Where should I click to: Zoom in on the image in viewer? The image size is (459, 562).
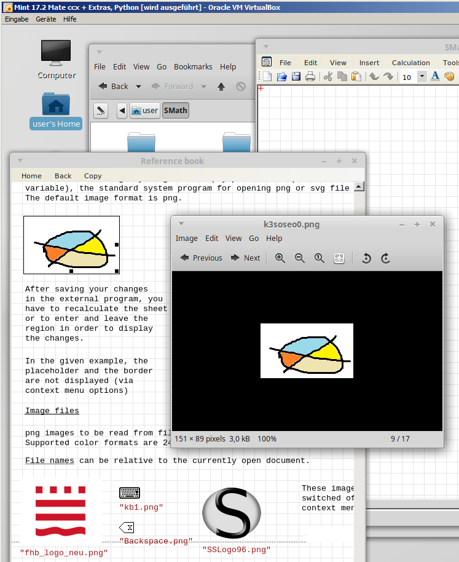(280, 258)
